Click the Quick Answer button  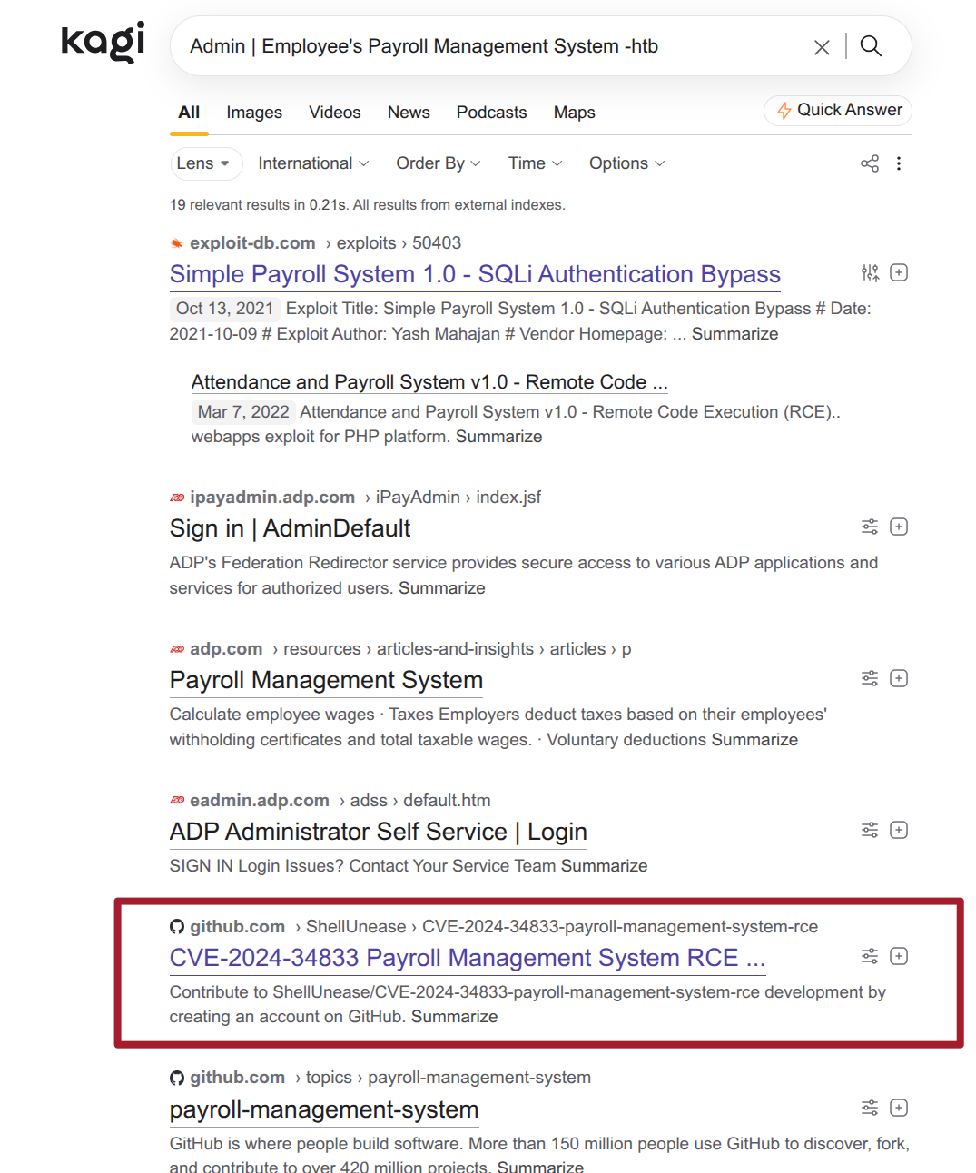[838, 110]
